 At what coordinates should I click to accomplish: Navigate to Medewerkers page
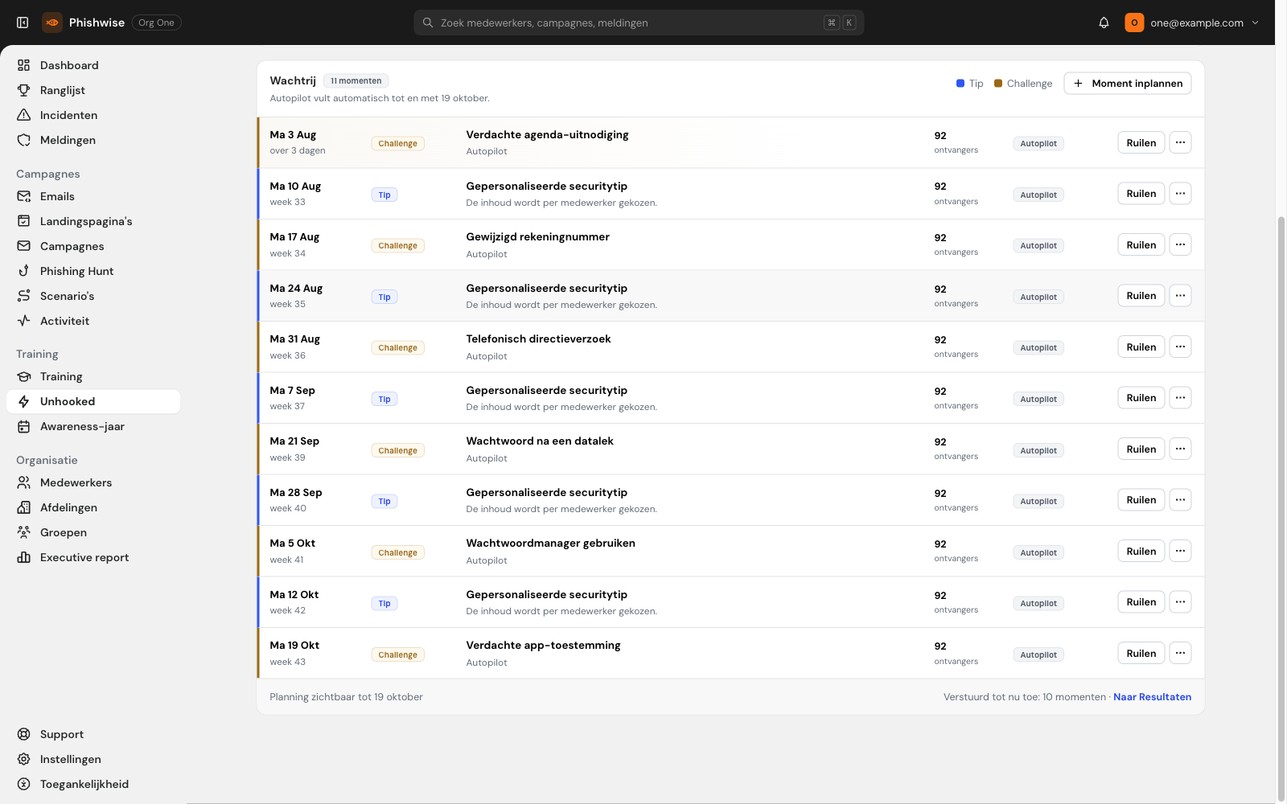(x=93, y=482)
